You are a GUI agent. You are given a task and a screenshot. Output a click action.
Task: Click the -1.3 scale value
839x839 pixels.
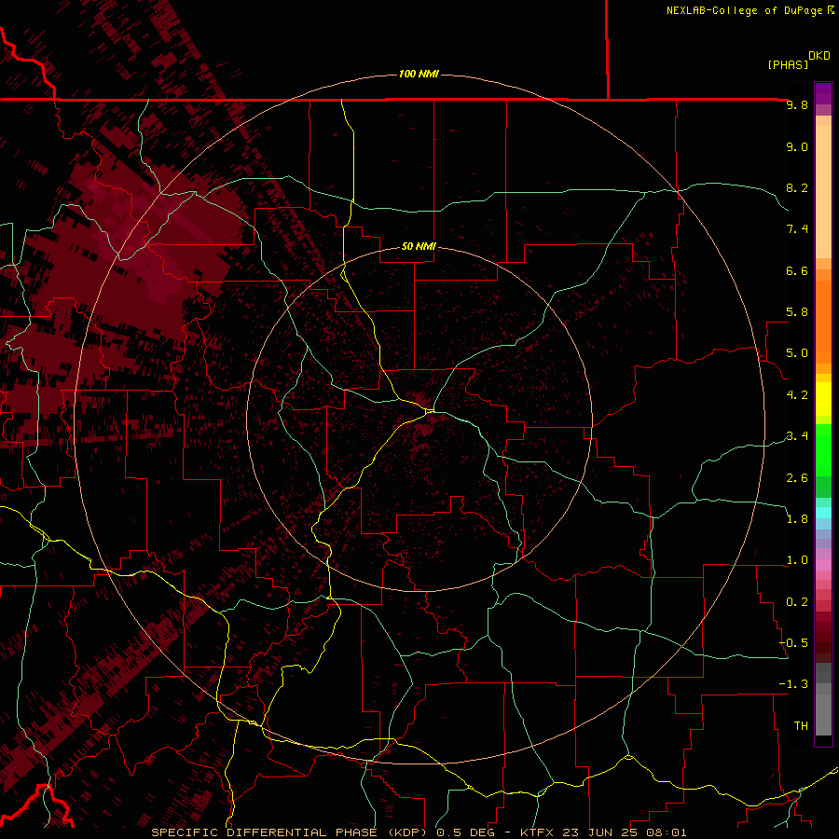pyautogui.click(x=793, y=684)
